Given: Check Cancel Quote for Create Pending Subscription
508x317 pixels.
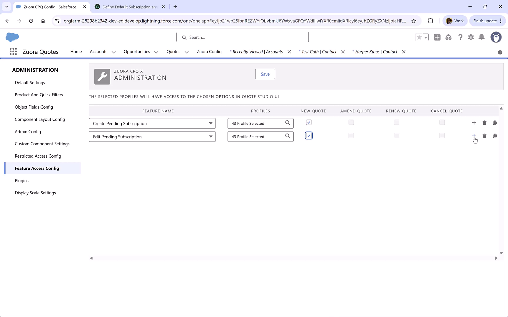Looking at the screenshot, I should [x=442, y=122].
